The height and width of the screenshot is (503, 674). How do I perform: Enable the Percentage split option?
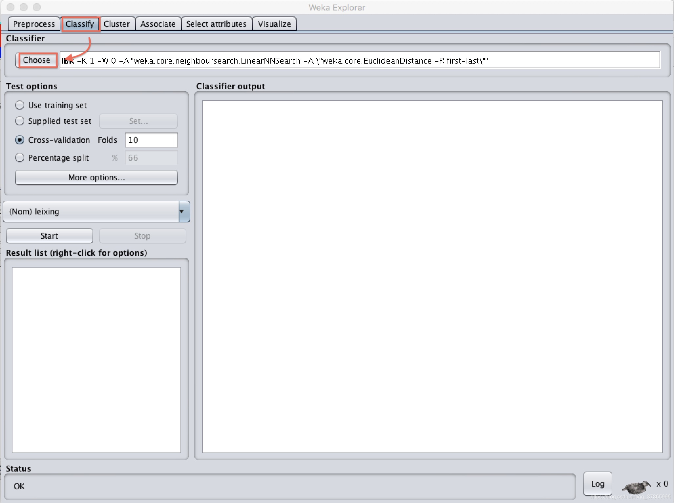20,158
